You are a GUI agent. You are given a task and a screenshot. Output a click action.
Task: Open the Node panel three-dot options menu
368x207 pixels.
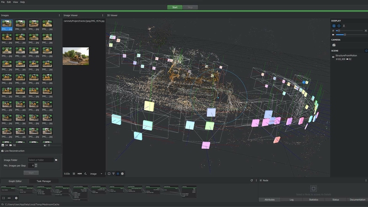pos(365,180)
